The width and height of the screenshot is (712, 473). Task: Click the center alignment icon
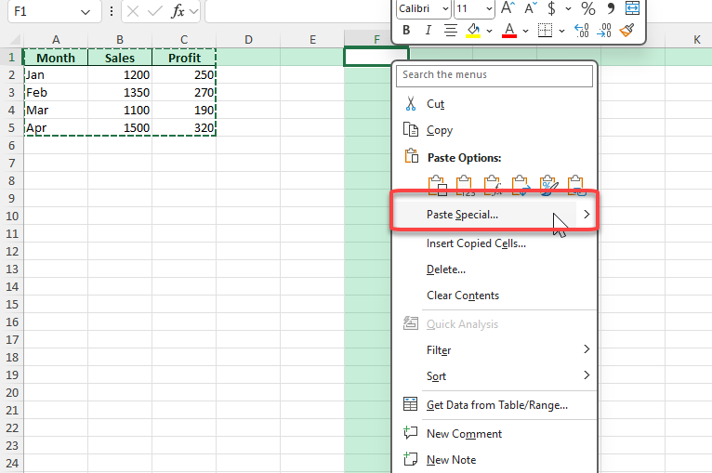(451, 31)
